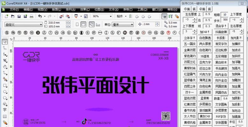This screenshot has width=248, height=127.
Task: Open the 文件(F) menu
Action: point(14,10)
